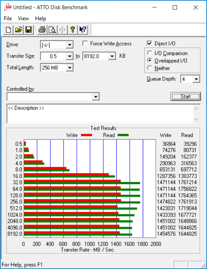This screenshot has width=207, height=269.
Task: Close the ATTO Disk Benchmark window
Action: tap(196, 7)
